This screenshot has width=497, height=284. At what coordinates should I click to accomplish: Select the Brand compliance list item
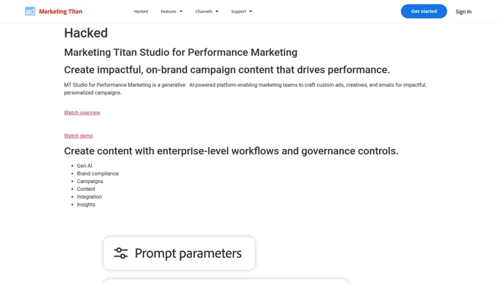point(98,174)
